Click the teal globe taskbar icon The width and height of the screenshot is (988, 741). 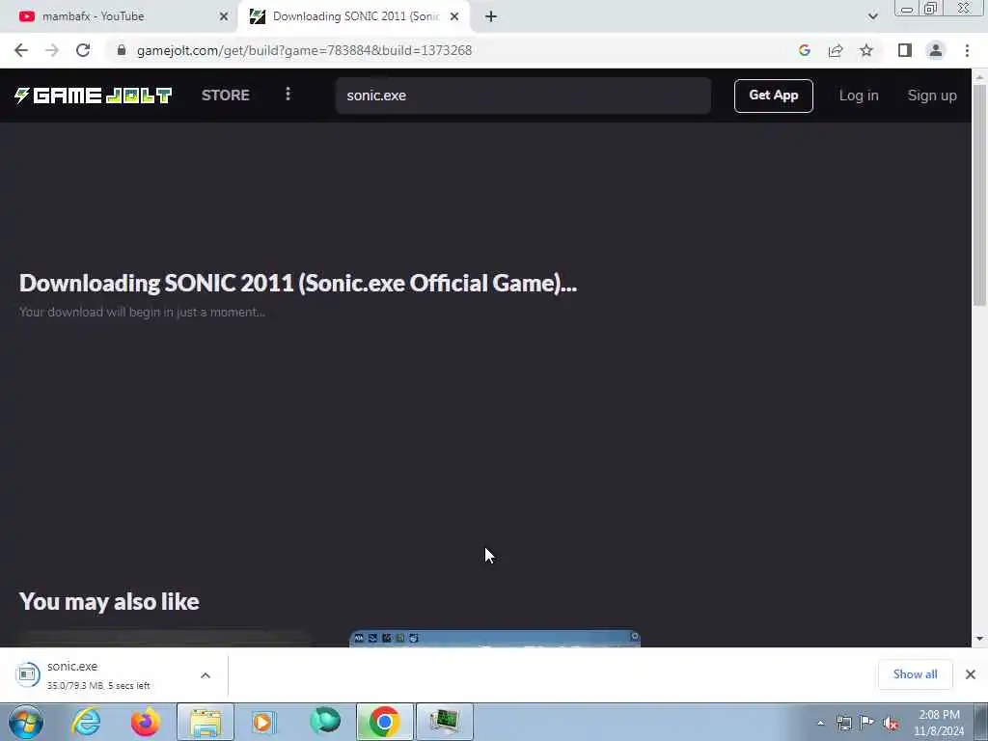(x=324, y=722)
